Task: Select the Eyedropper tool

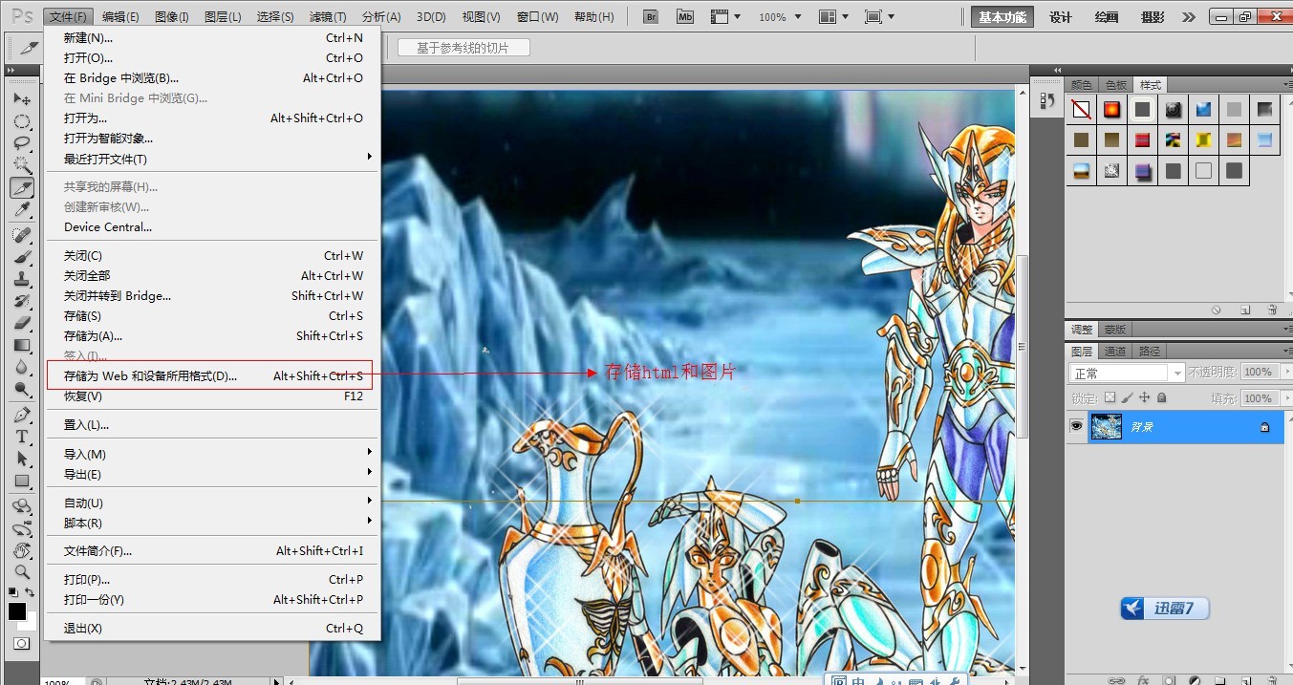Action: 22,209
